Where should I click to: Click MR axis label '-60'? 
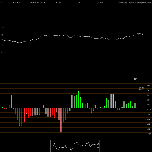148,124
